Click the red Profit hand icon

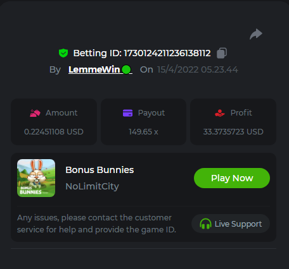(x=220, y=113)
